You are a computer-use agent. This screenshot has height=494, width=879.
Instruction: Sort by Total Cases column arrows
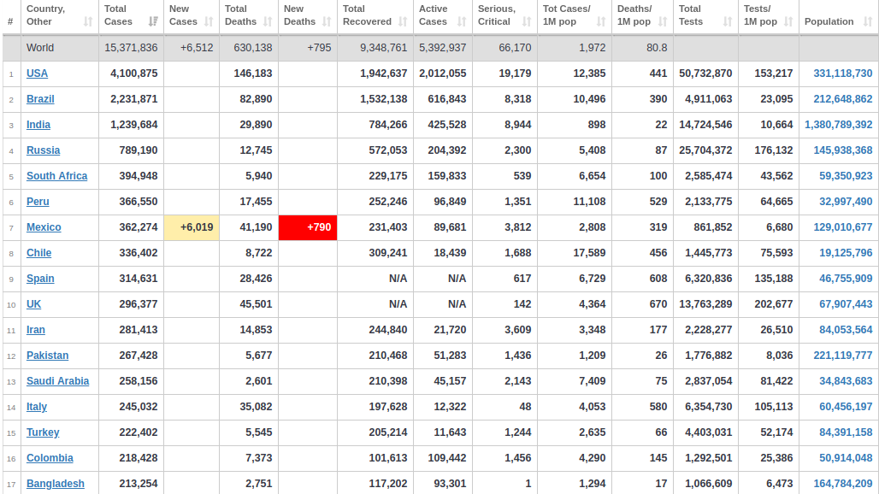click(153, 22)
